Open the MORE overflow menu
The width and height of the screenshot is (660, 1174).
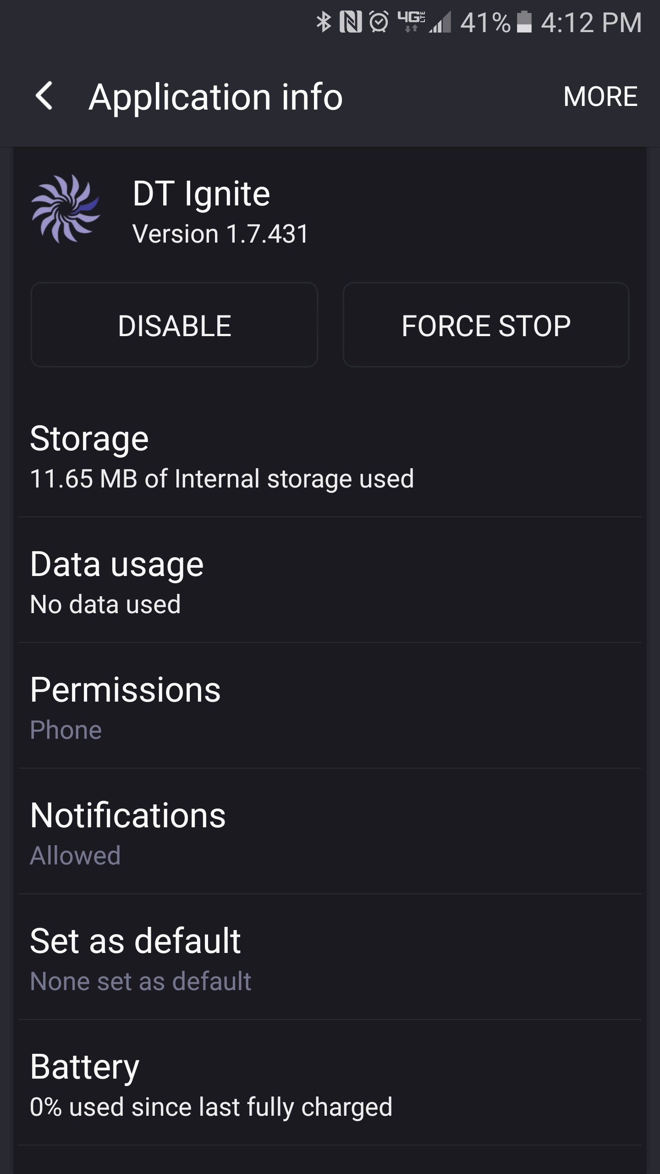click(600, 96)
